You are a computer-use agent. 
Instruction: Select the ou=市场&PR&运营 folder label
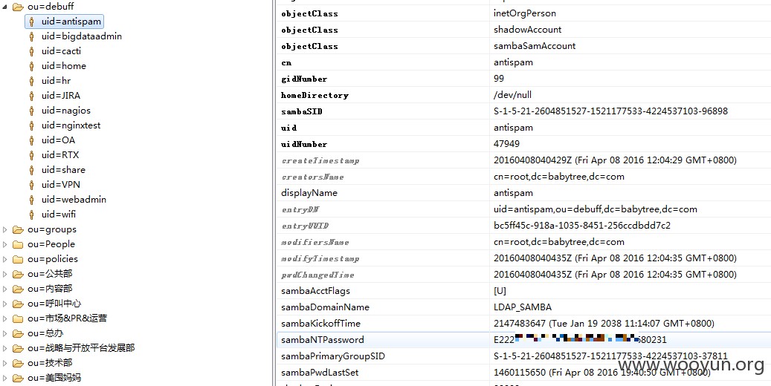point(68,318)
